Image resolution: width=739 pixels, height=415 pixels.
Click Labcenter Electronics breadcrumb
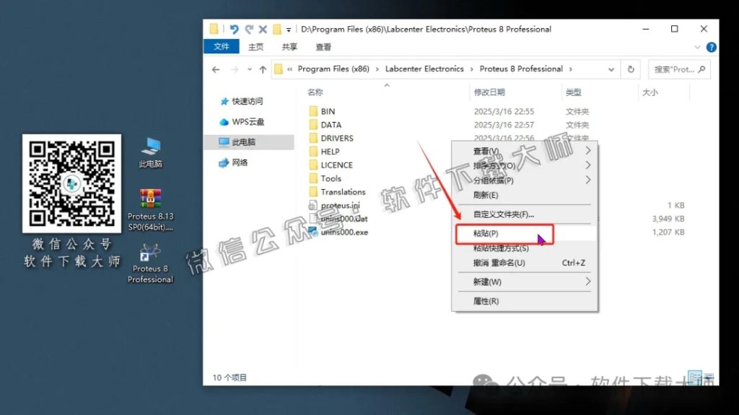(x=424, y=69)
